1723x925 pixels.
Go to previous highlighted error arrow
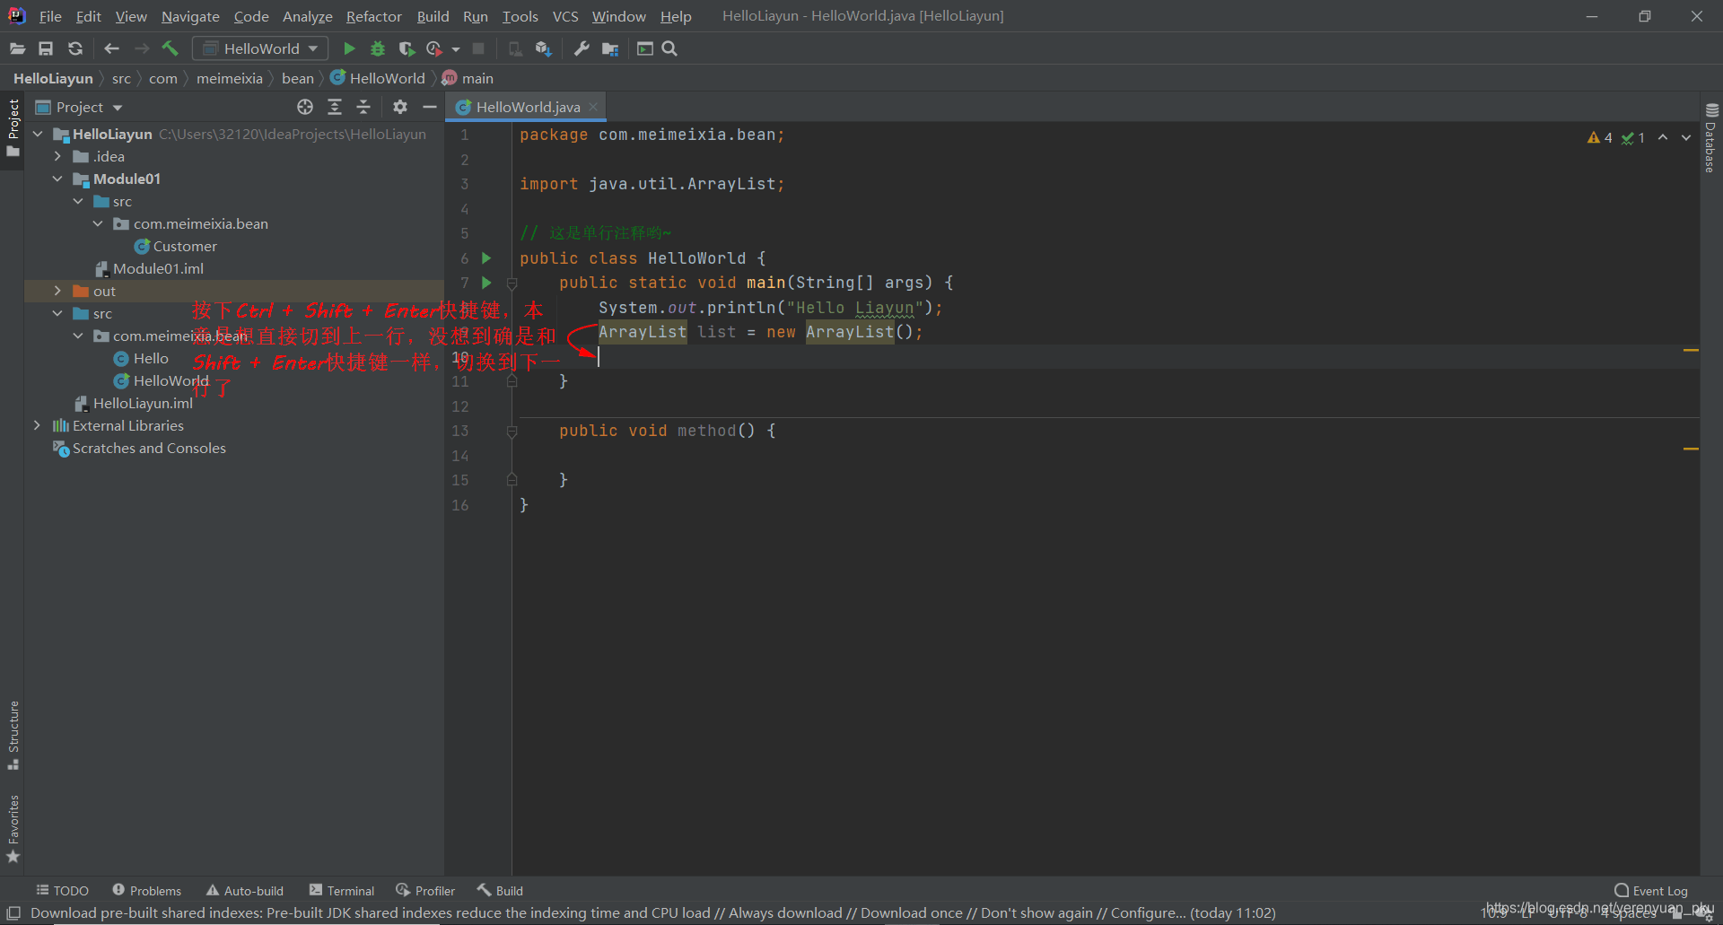tap(1663, 137)
